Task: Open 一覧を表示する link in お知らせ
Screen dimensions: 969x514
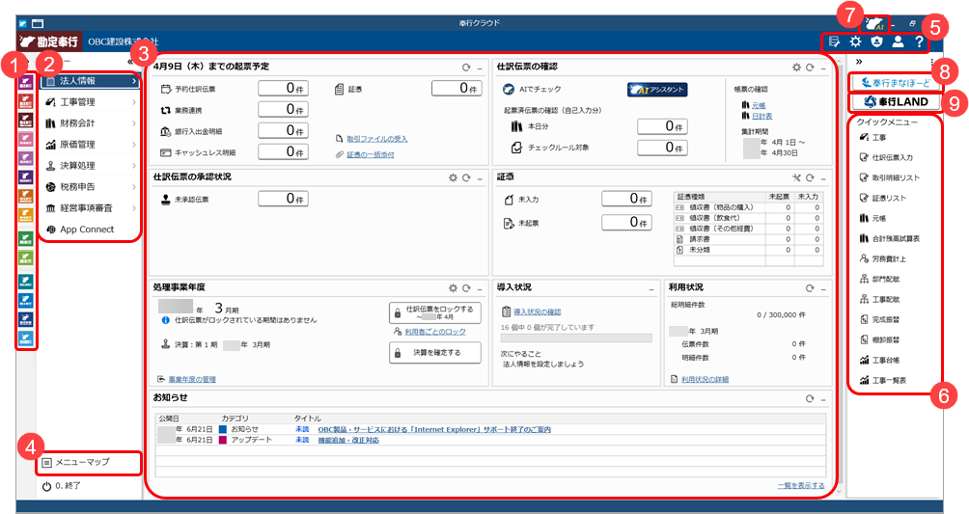Action: point(801,486)
